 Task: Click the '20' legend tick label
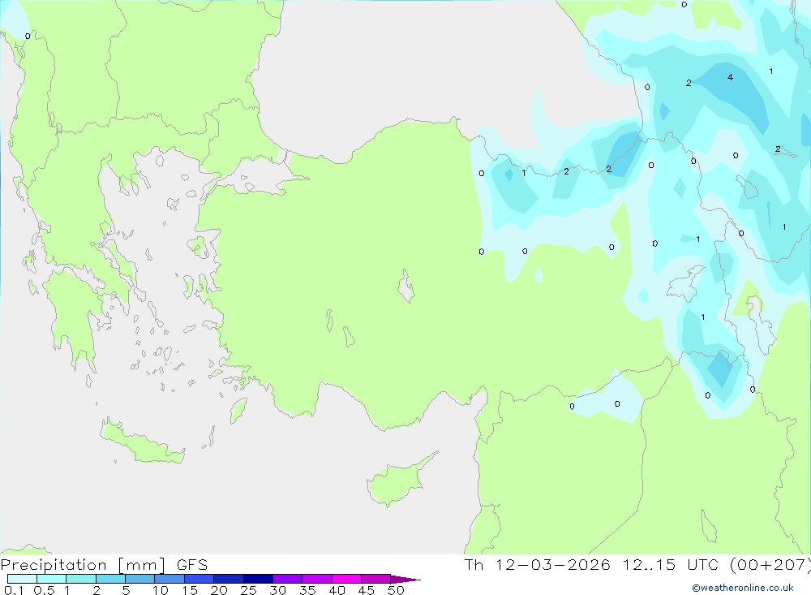point(219,590)
